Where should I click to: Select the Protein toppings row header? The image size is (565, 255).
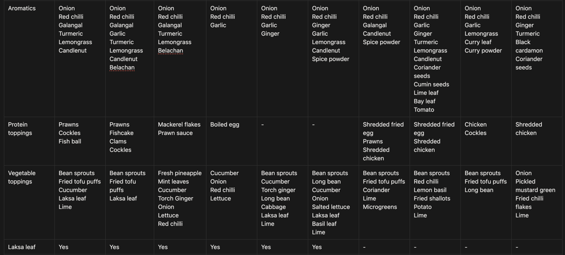20,128
